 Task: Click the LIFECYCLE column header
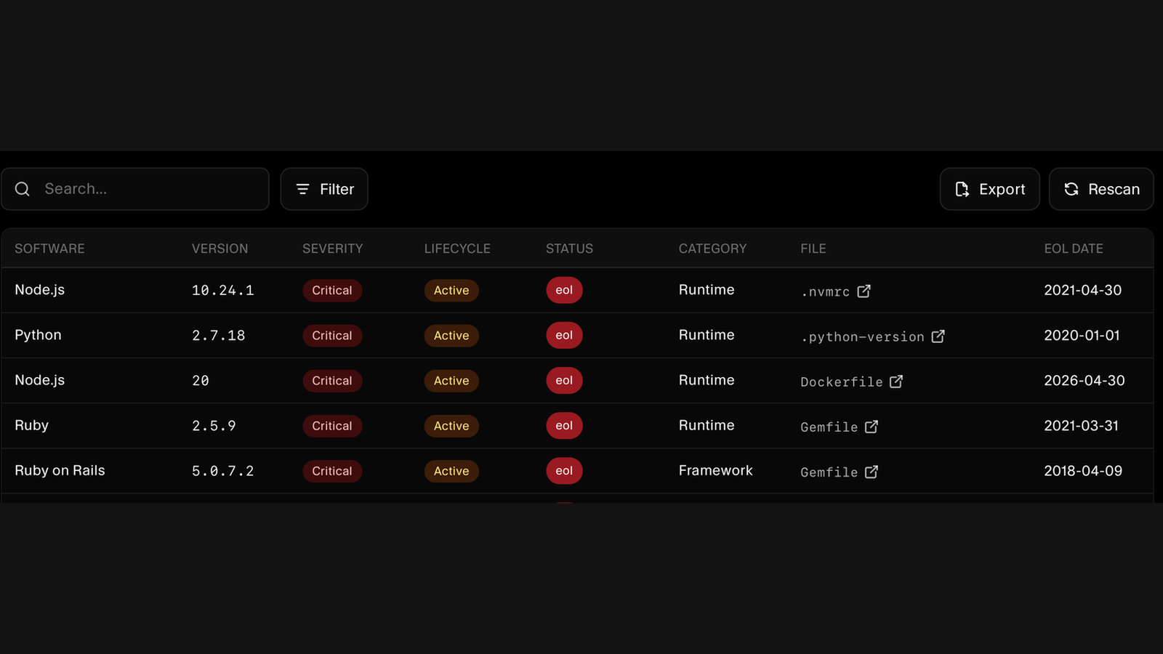click(x=457, y=249)
